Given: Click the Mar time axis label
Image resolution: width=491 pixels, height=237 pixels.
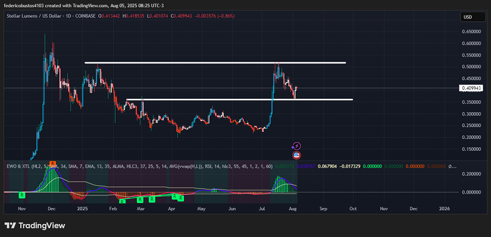Looking at the screenshot, I should click(x=140, y=208).
